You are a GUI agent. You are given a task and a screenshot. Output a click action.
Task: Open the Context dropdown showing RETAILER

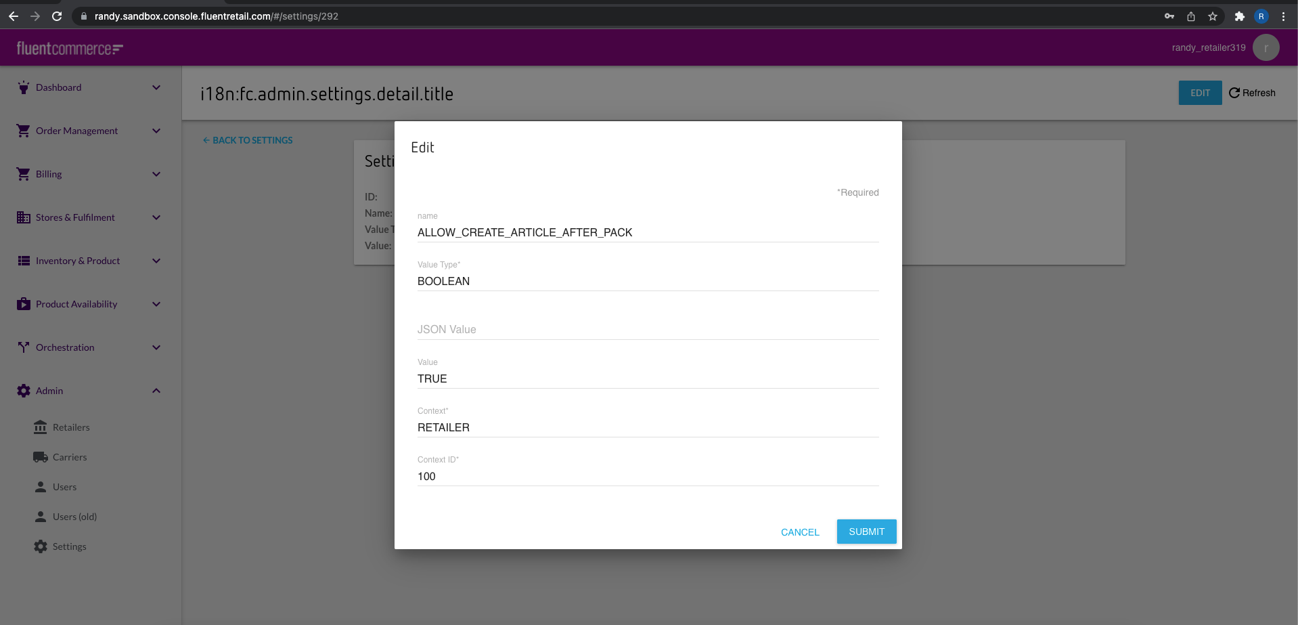click(648, 427)
